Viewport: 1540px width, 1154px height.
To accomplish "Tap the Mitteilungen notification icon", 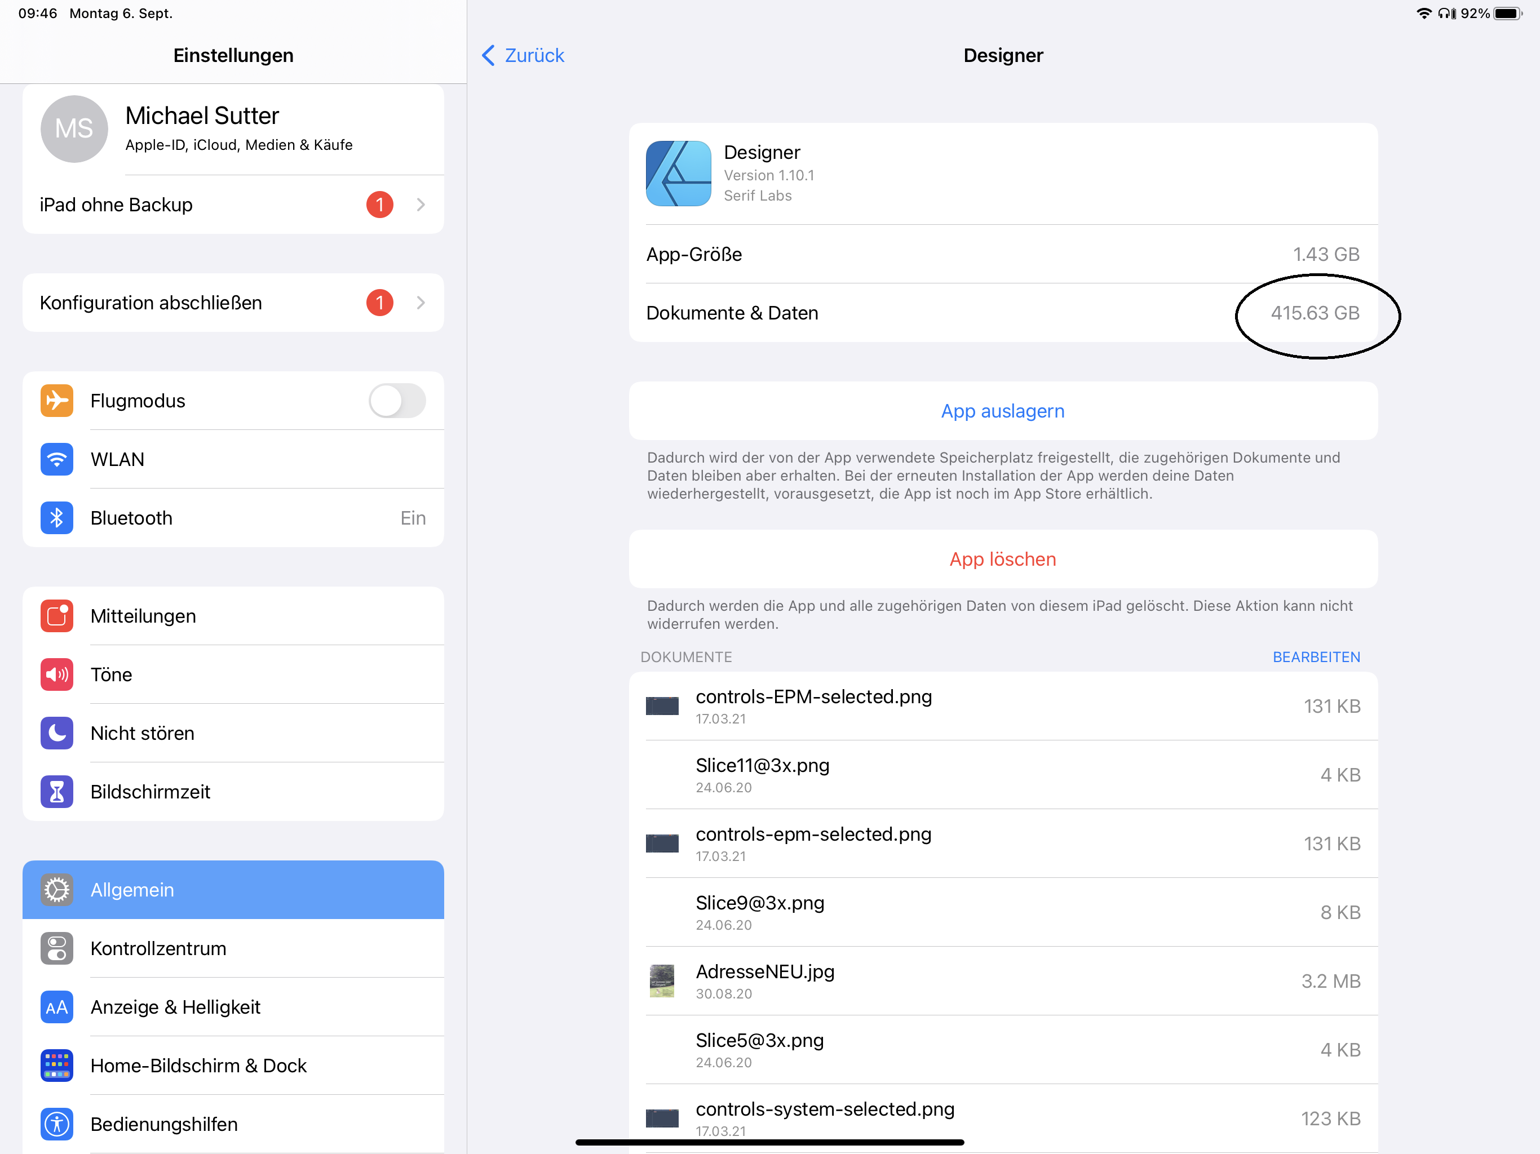I will tap(56, 616).
